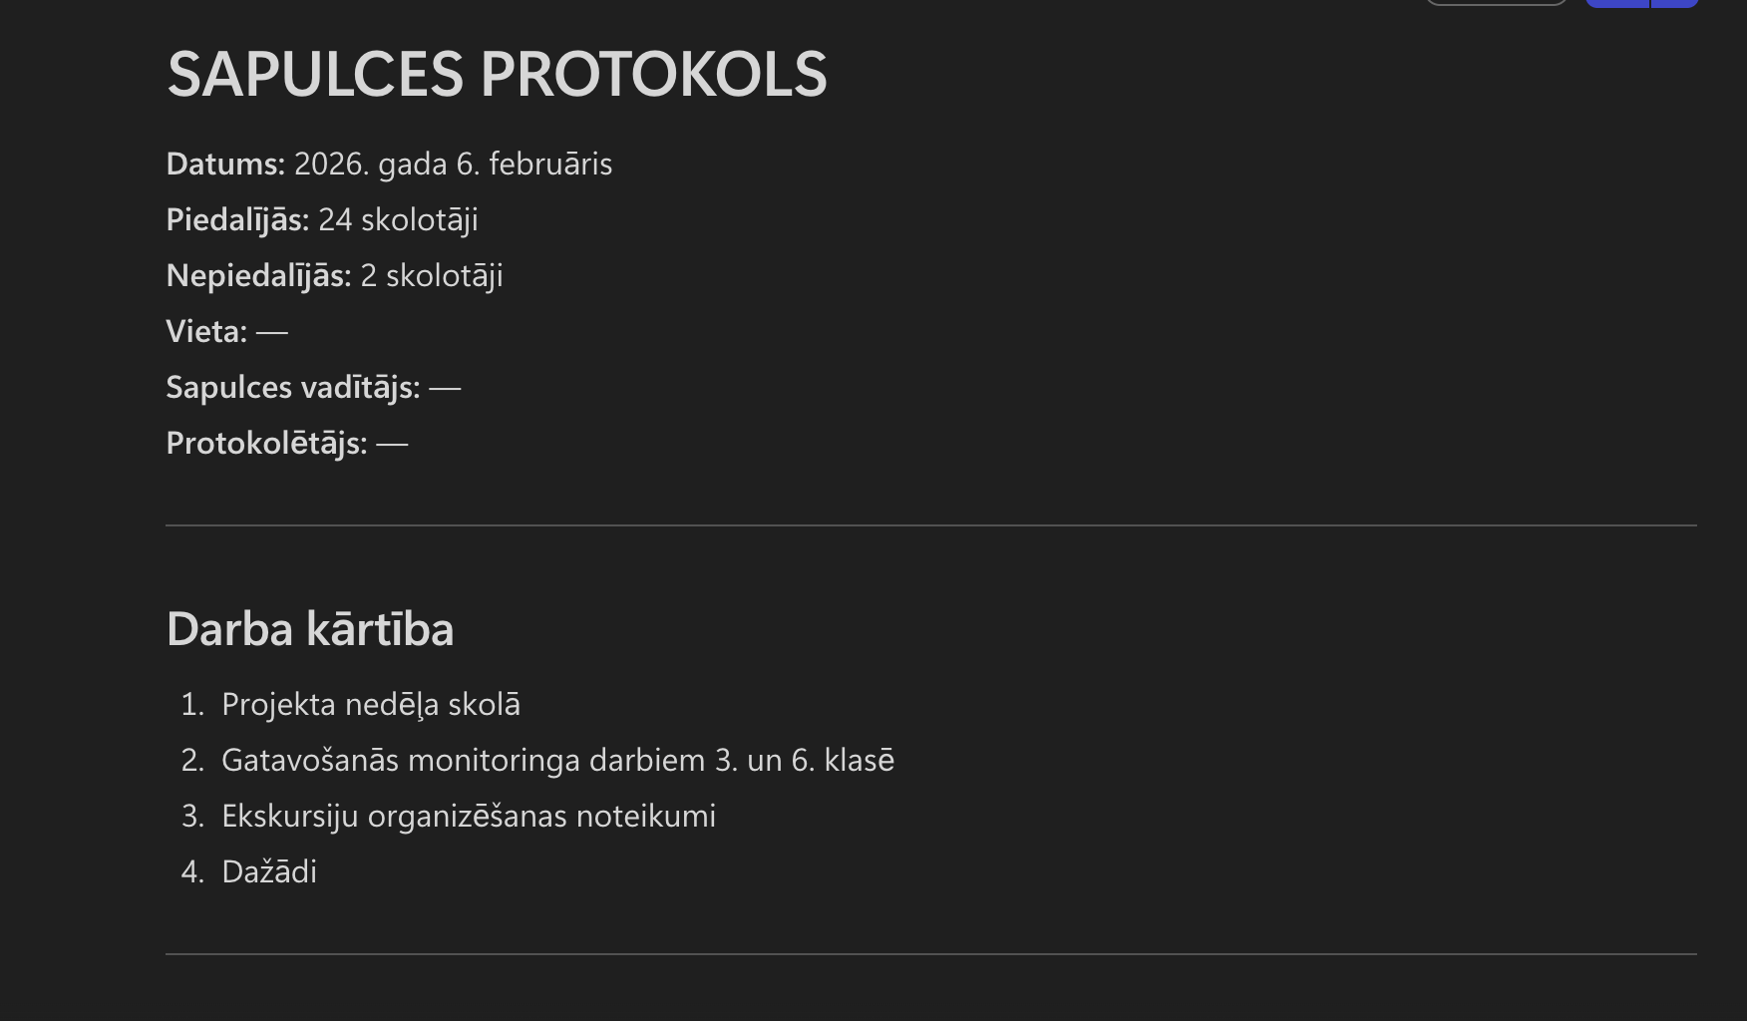Click agenda item 'Projekta nedēļa skolā'

coord(371,704)
